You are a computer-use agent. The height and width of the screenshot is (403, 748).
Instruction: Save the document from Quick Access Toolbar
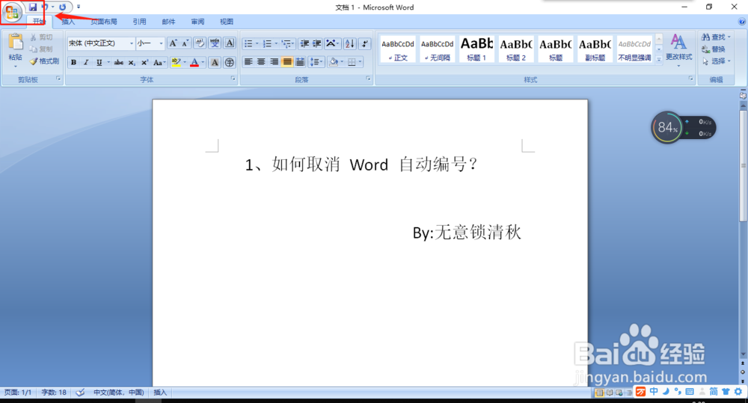pyautogui.click(x=32, y=7)
